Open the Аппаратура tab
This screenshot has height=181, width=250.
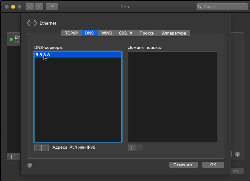tap(174, 33)
